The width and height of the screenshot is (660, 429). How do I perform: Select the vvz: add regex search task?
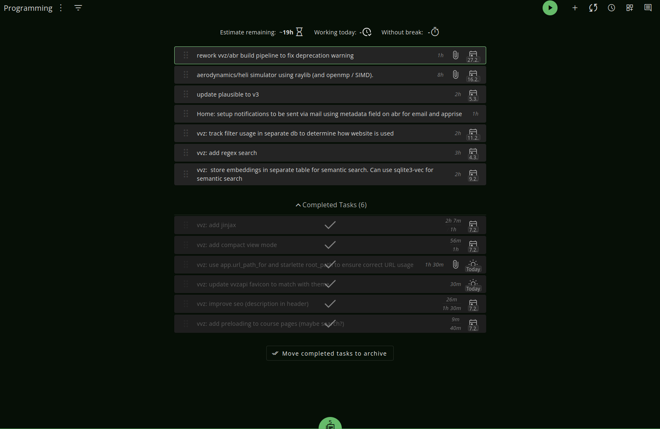point(226,153)
